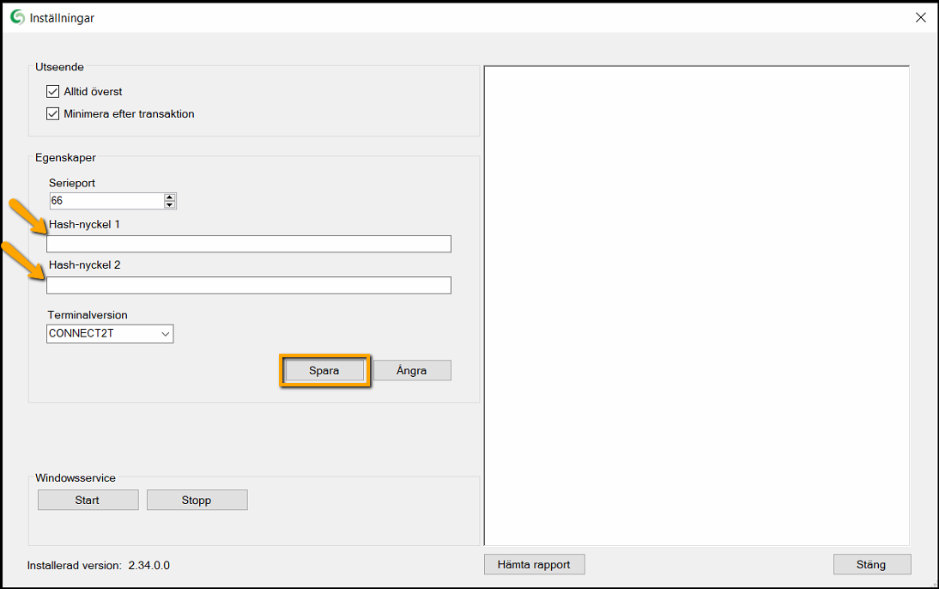Focus the Hash-nyckel 2 text field
The height and width of the screenshot is (589, 939).
(x=249, y=285)
